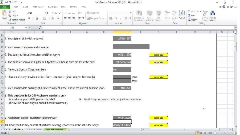Open the number format dropdown
This screenshot has height=135, width=240.
tap(130, 13)
